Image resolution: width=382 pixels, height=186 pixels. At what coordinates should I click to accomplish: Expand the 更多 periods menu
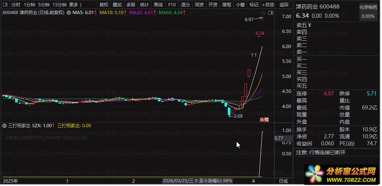point(75,5)
